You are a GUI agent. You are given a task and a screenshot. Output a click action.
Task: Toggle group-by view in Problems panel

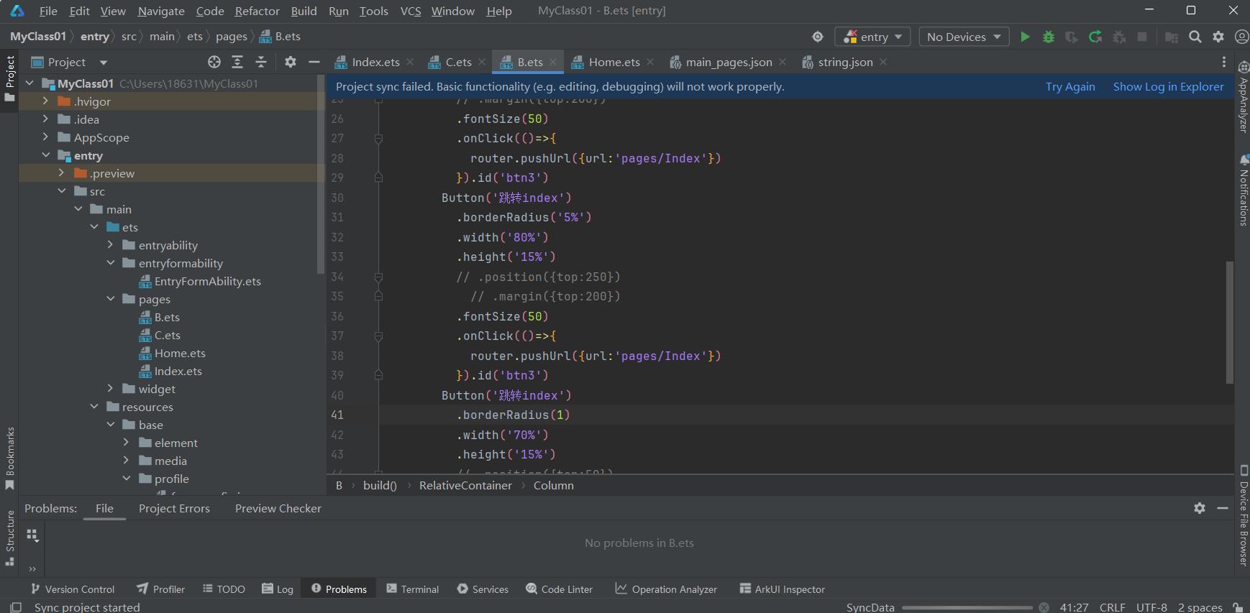32,535
